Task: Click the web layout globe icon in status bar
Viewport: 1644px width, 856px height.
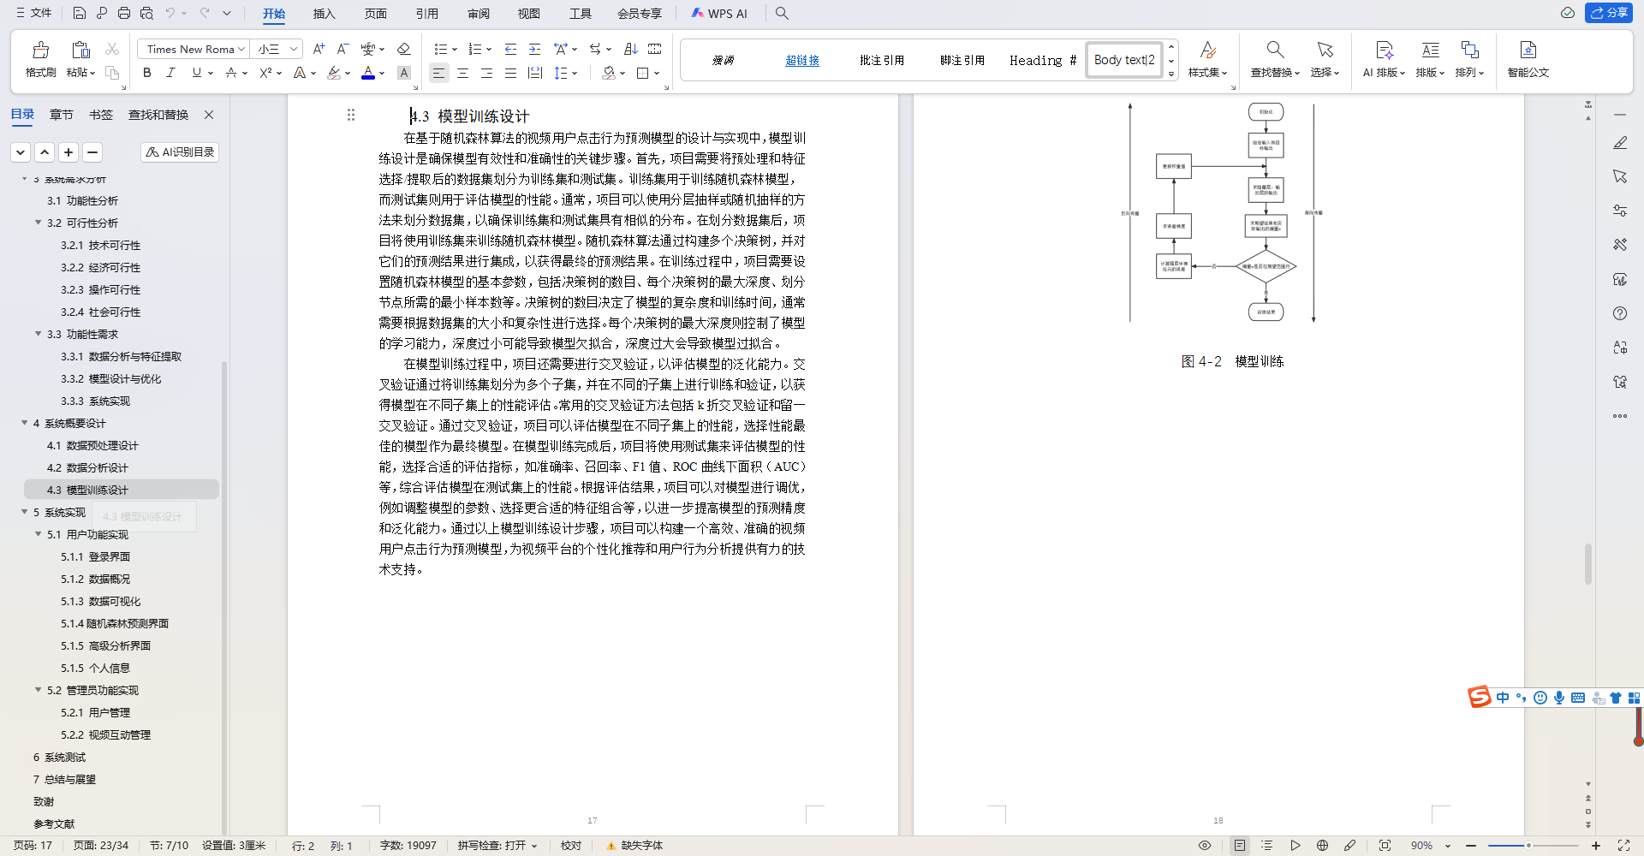Action: (x=1322, y=846)
